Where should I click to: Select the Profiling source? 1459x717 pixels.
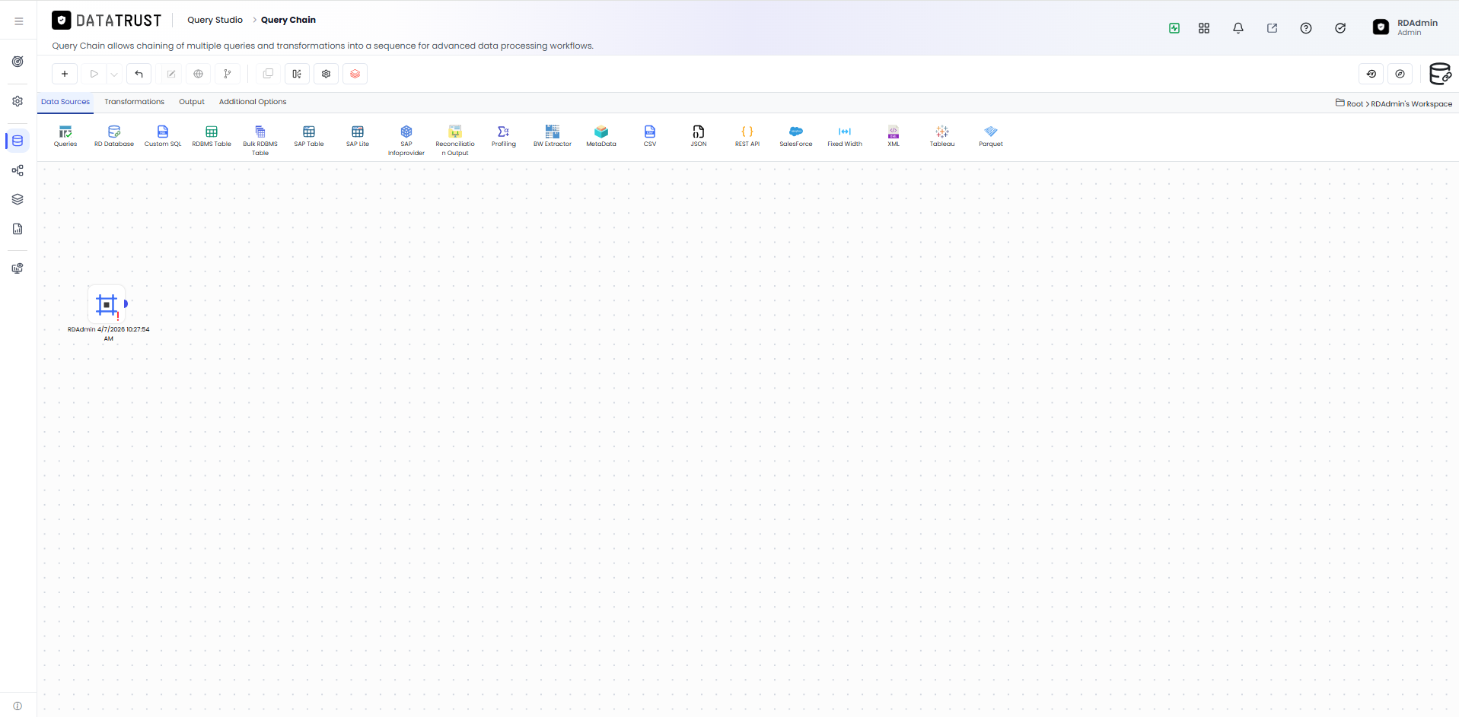click(x=504, y=136)
